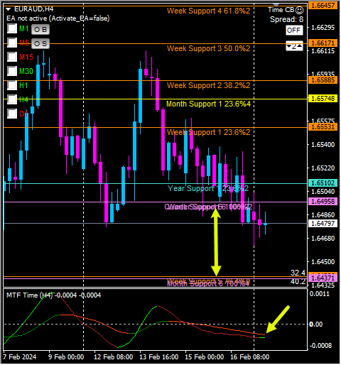Decrease the value with the stepper down arrow
341x365 pixels.
pyautogui.click(x=289, y=46)
